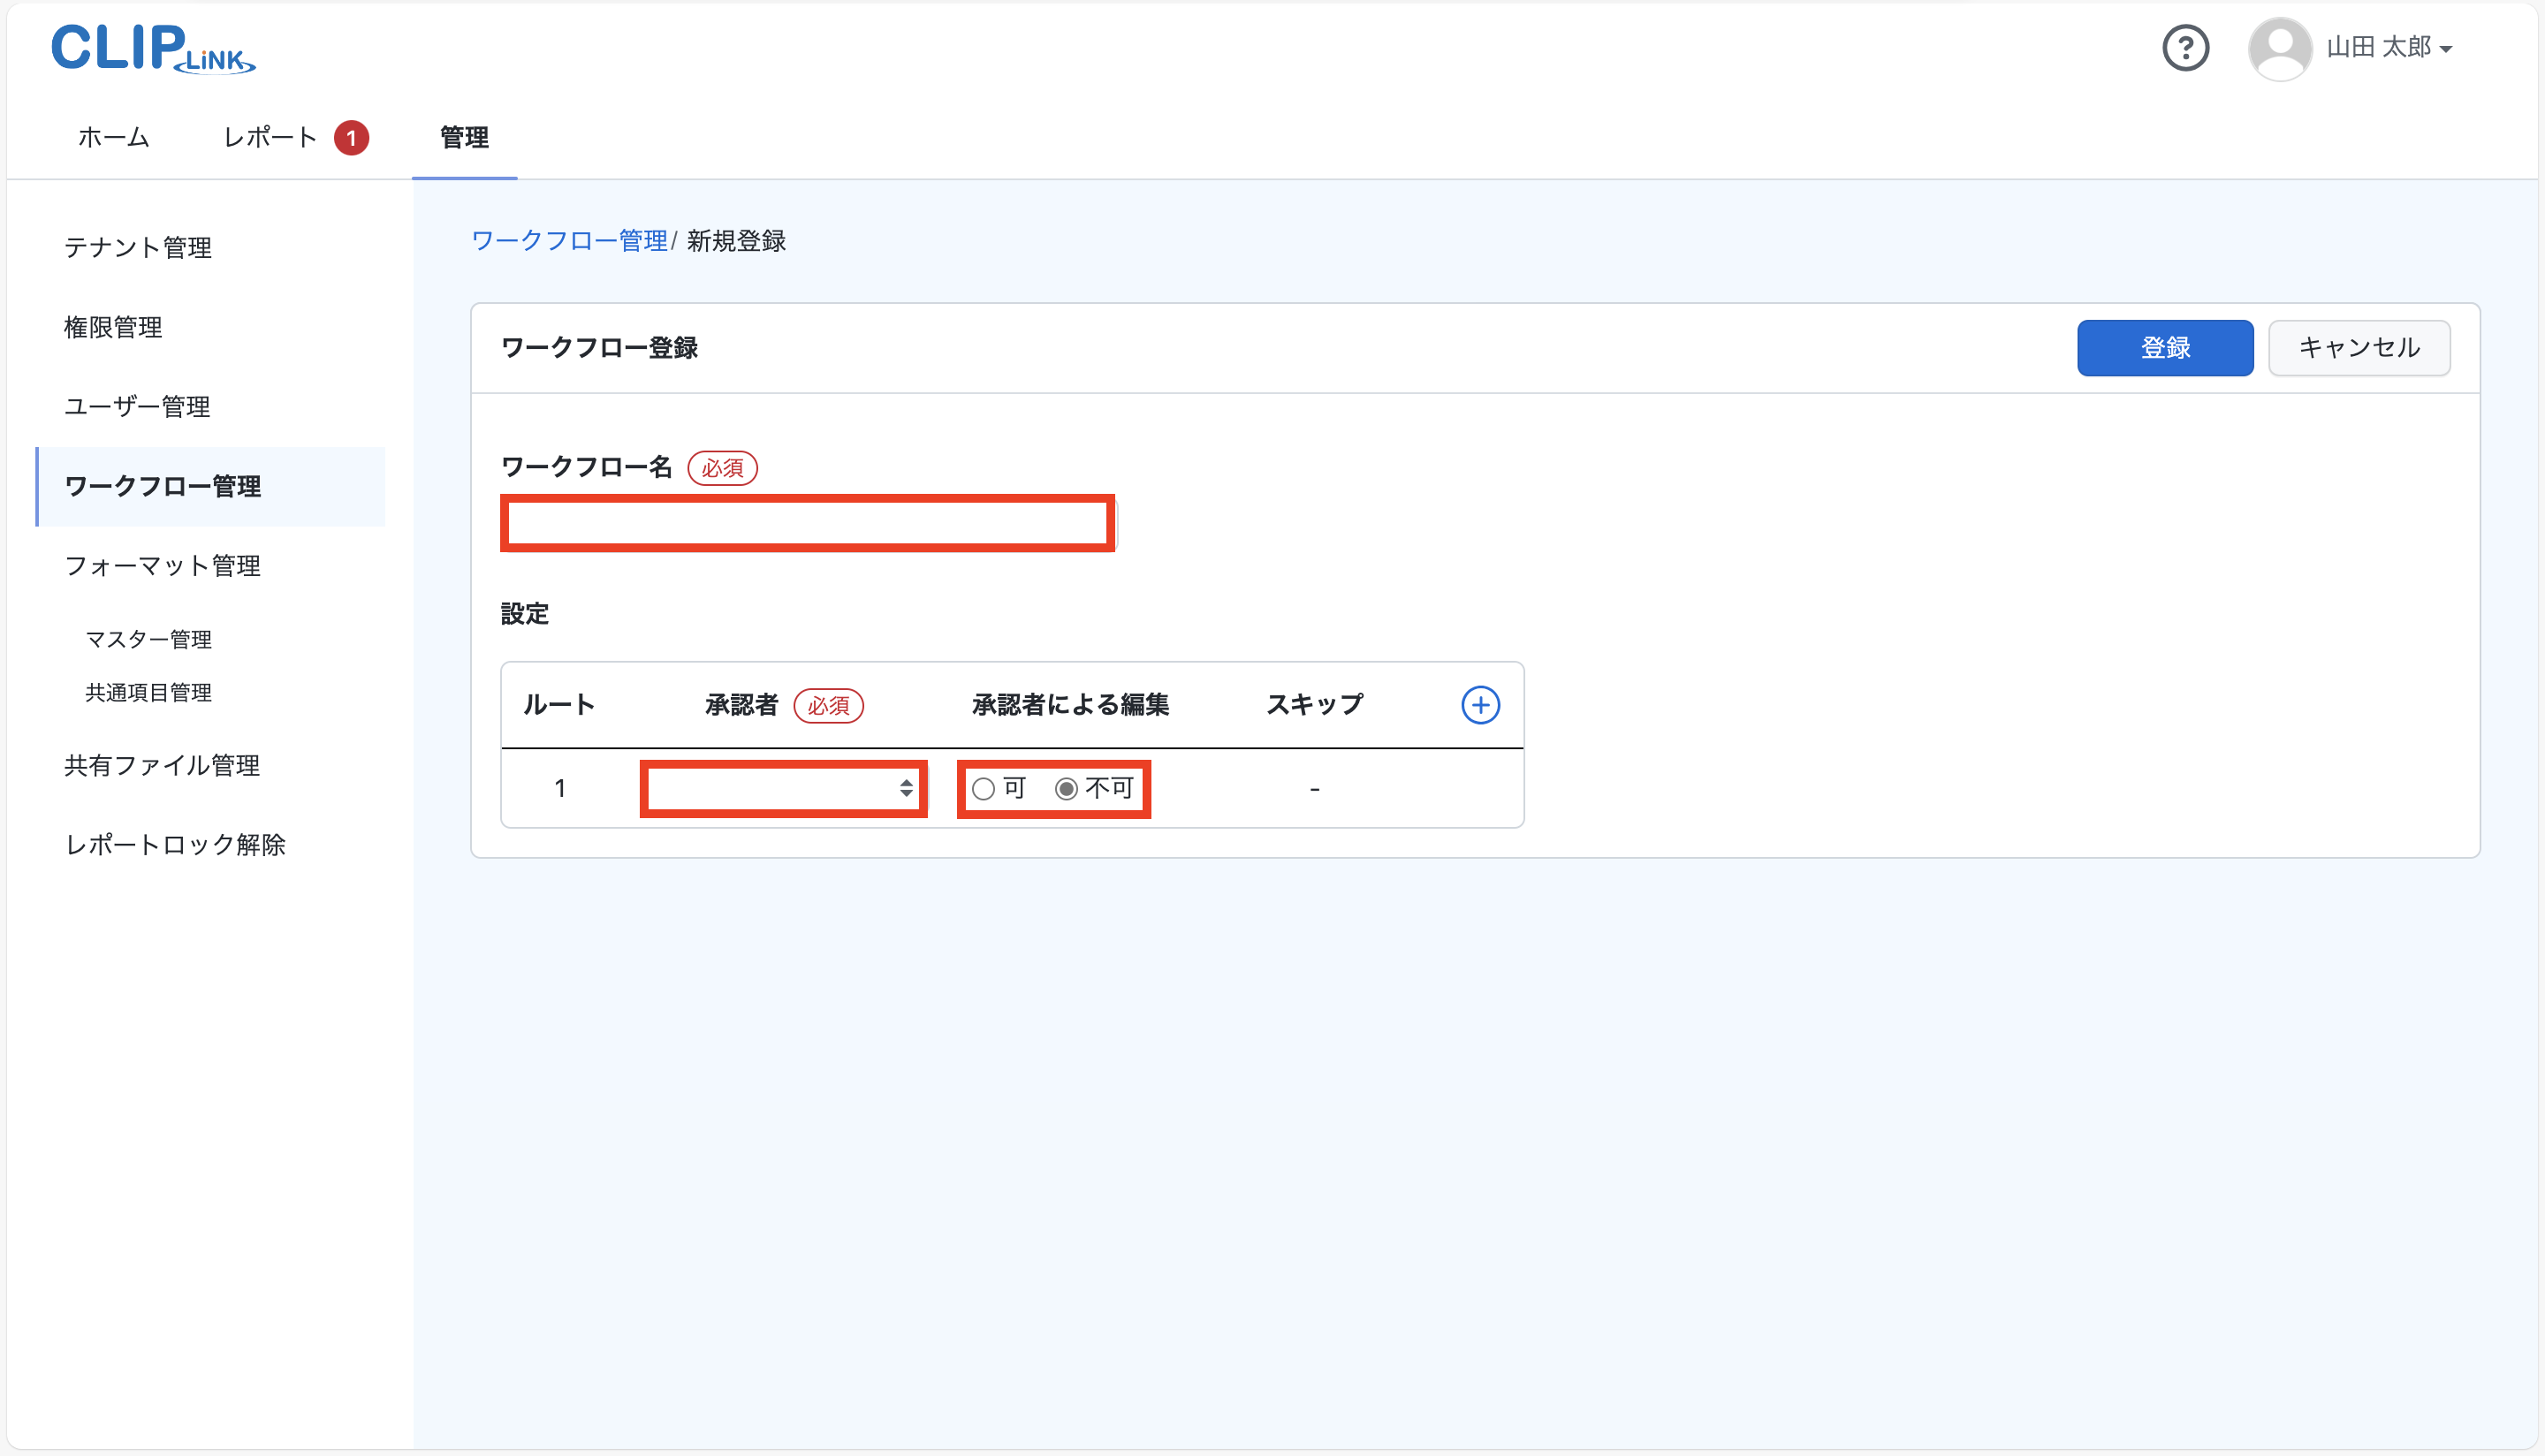Select ユーザー管理 from the sidebar
This screenshot has width=2545, height=1456.
tap(136, 407)
